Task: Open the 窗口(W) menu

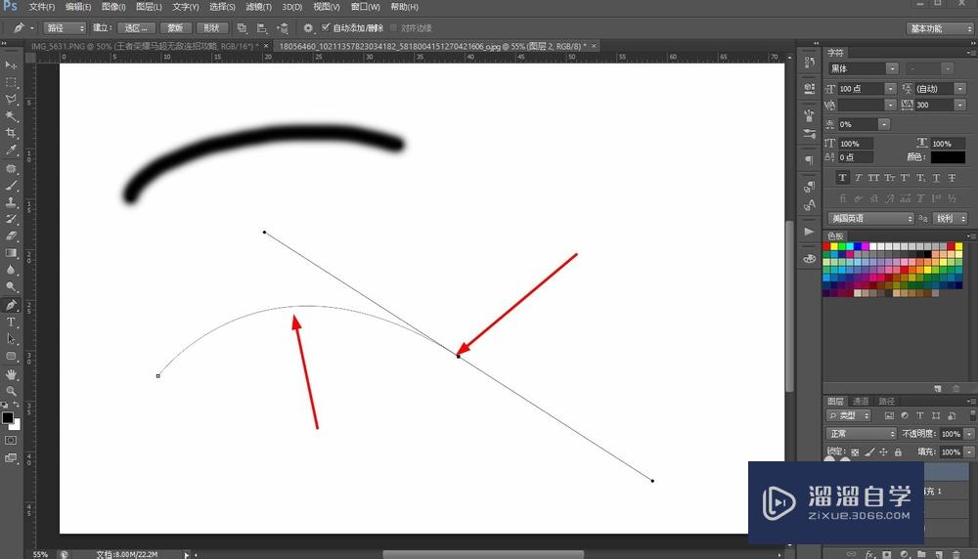Action: [x=365, y=7]
